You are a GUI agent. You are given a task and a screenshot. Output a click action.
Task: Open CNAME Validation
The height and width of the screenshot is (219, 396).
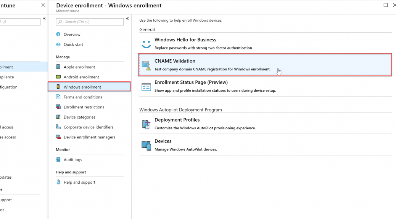pyautogui.click(x=265, y=65)
